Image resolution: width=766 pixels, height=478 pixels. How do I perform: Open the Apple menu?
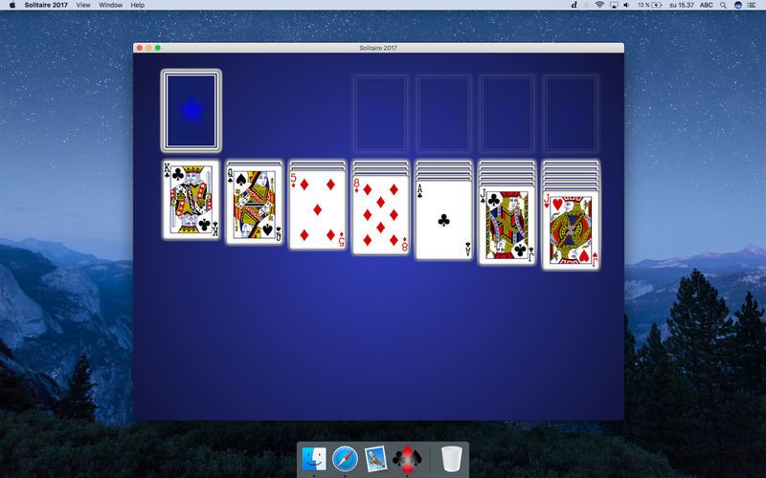[x=12, y=5]
